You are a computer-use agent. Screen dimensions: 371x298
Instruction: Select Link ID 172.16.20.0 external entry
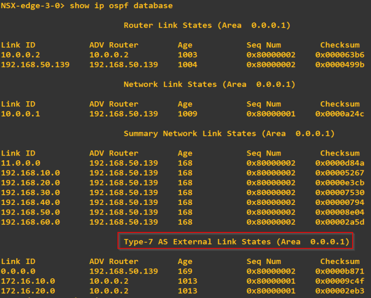[x=27, y=291]
